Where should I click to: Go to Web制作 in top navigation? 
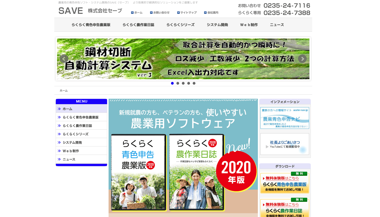tap(249, 25)
